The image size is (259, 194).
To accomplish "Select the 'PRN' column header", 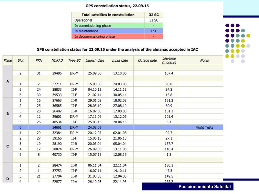I will point(39,60).
